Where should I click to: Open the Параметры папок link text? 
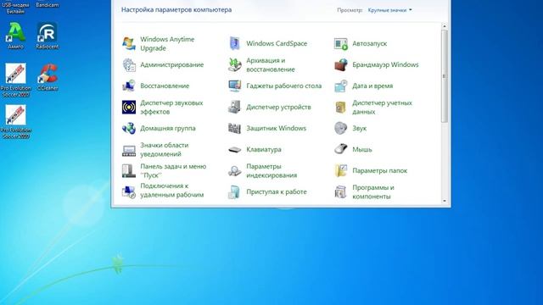click(380, 170)
